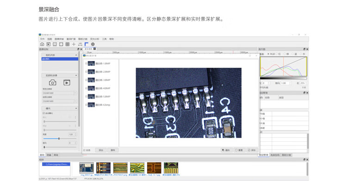Click the camera snapshot icon in the top toolbar
The width and height of the screenshot is (347, 186).
pyautogui.click(x=42, y=44)
